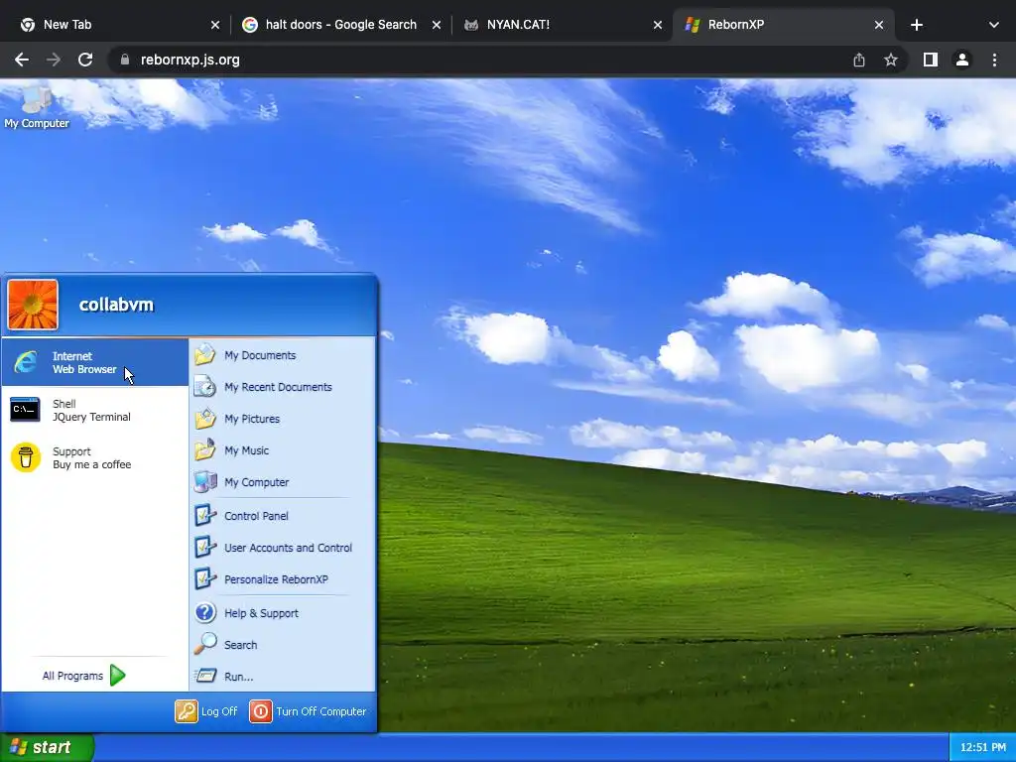Open the My Music folder icon
The image size is (1016, 762).
205,449
